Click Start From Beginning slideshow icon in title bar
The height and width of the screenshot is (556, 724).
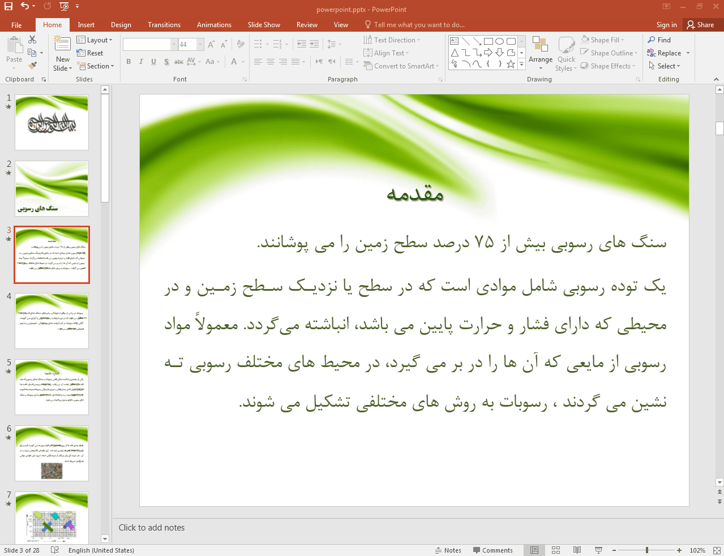(64, 6)
